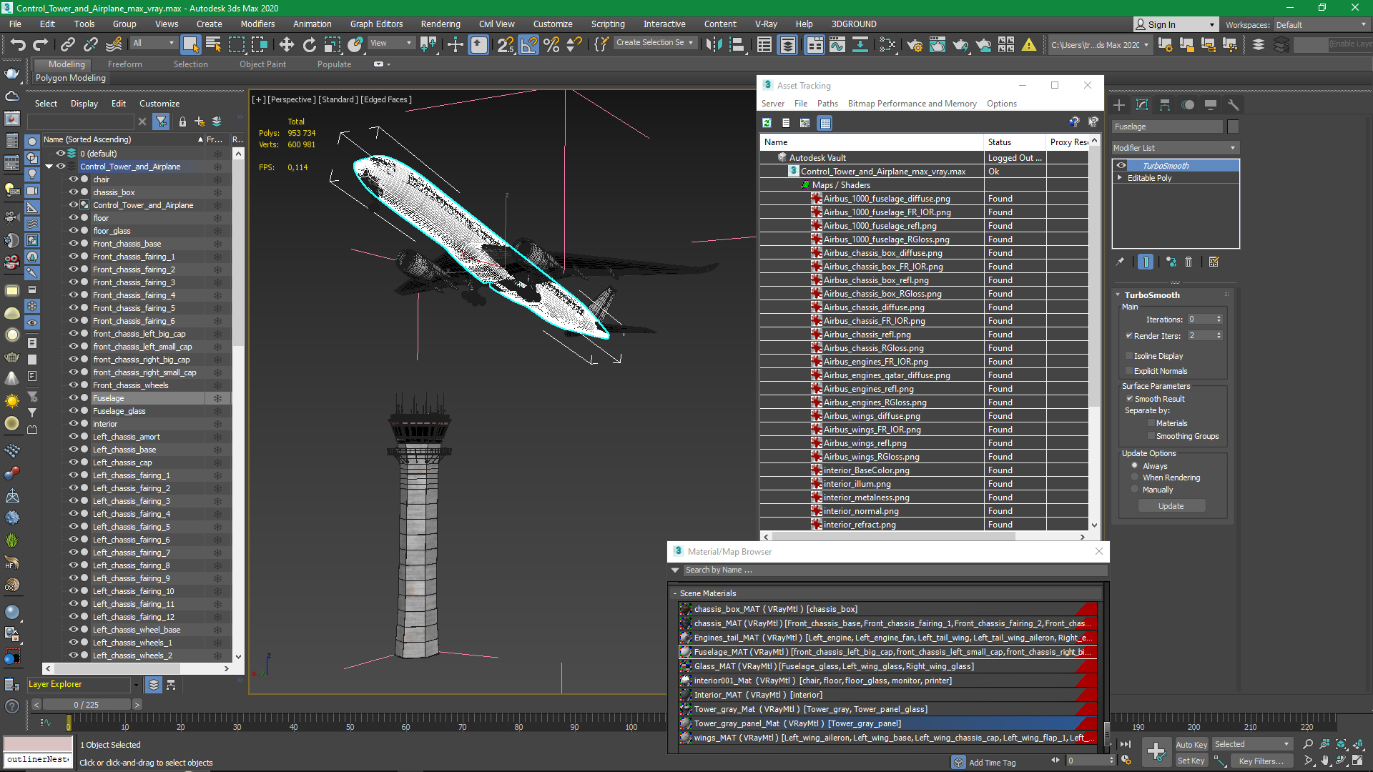
Task: Open Create Selection Set dropdown
Action: [655, 43]
